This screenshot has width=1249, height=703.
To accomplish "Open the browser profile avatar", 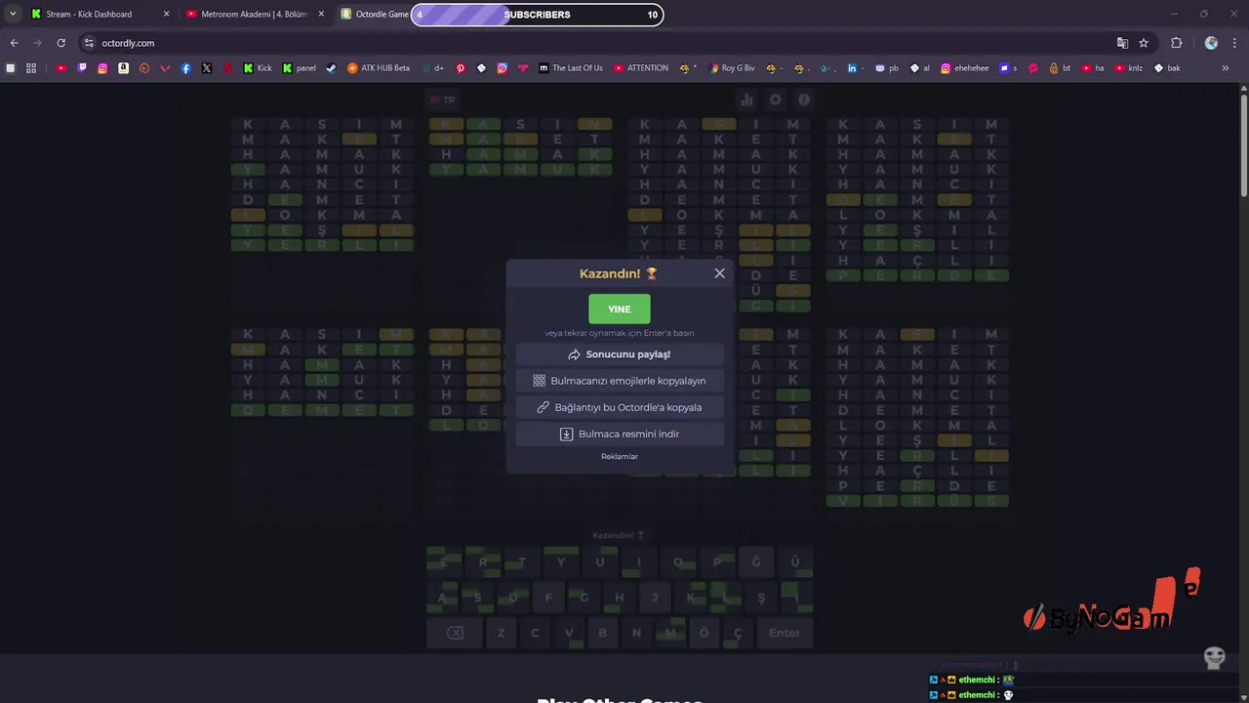I will click(1211, 43).
